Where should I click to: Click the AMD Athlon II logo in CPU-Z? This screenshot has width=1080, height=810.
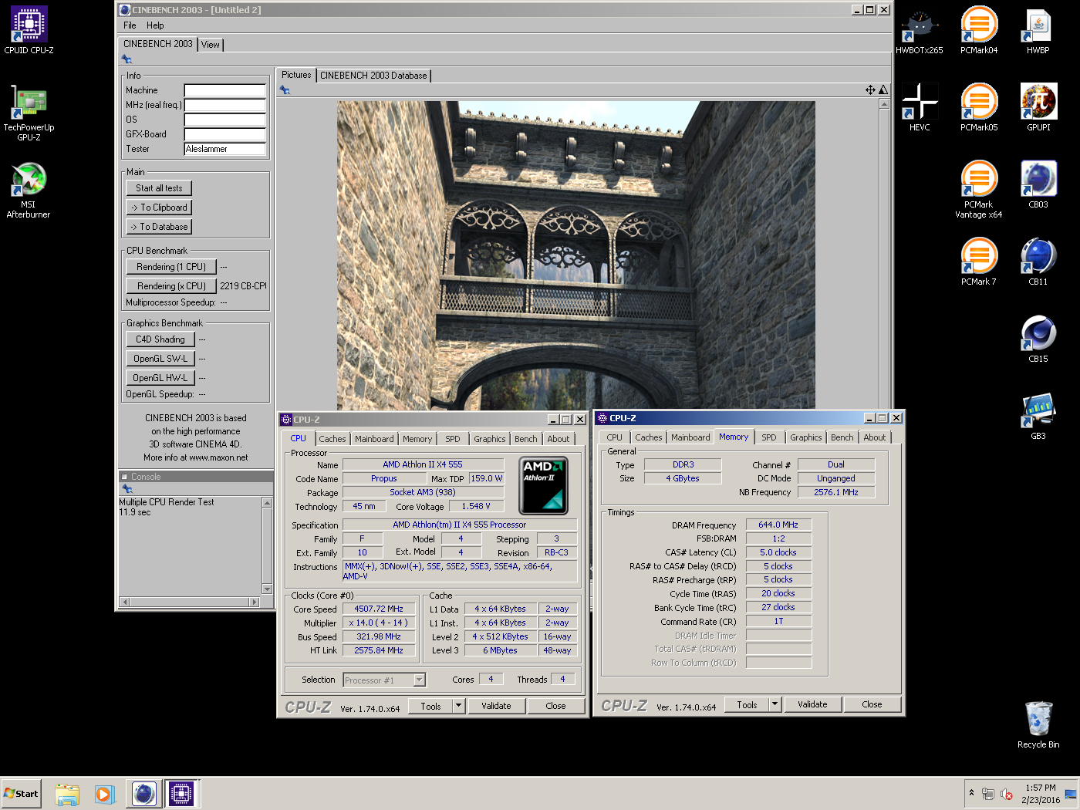pyautogui.click(x=543, y=485)
